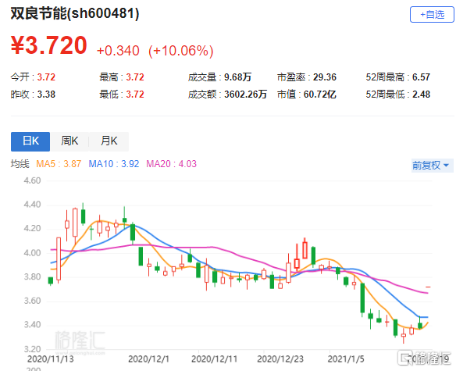Click 昨收 previous close value 3.38
Viewport: 456px width, 371px height.
click(46, 95)
